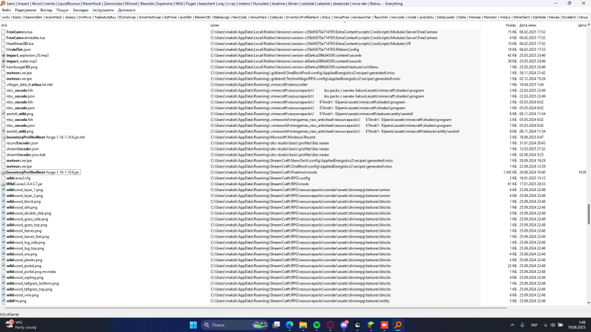Click the vertical scrollbar thumb
591x332 pixels.
click(x=589, y=213)
